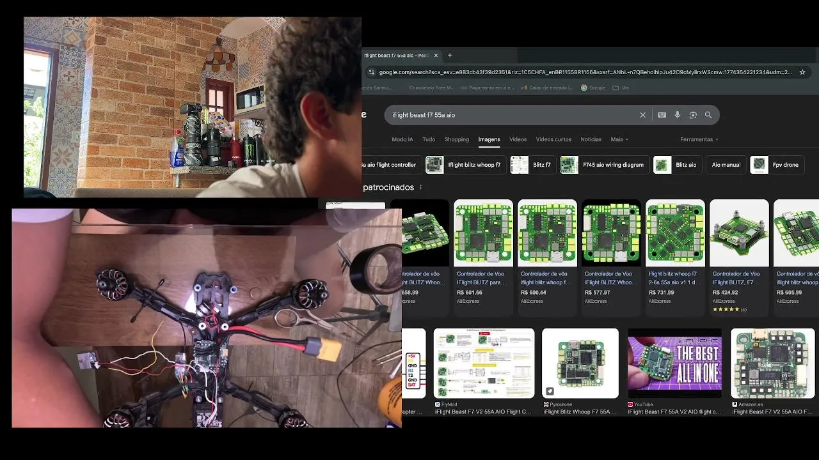Select the Imagens tab
Viewport: 819px width, 460px height.
coord(489,139)
